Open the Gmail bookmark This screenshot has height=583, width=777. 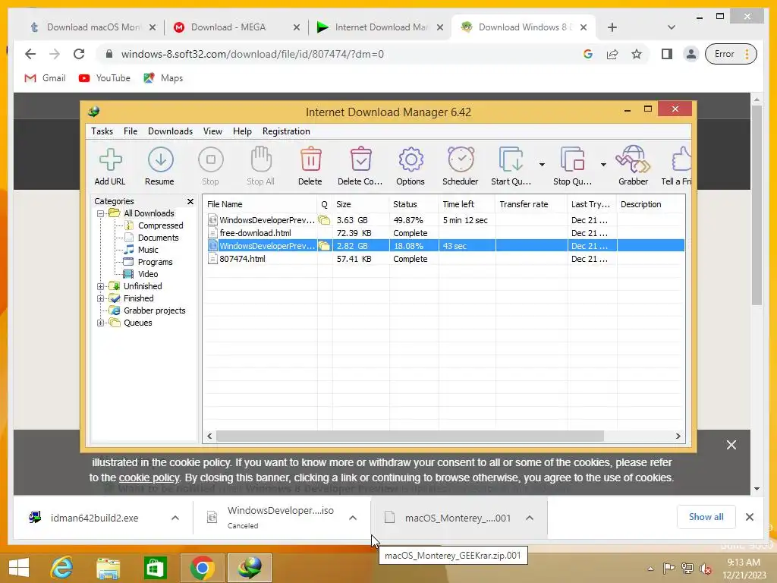click(45, 78)
